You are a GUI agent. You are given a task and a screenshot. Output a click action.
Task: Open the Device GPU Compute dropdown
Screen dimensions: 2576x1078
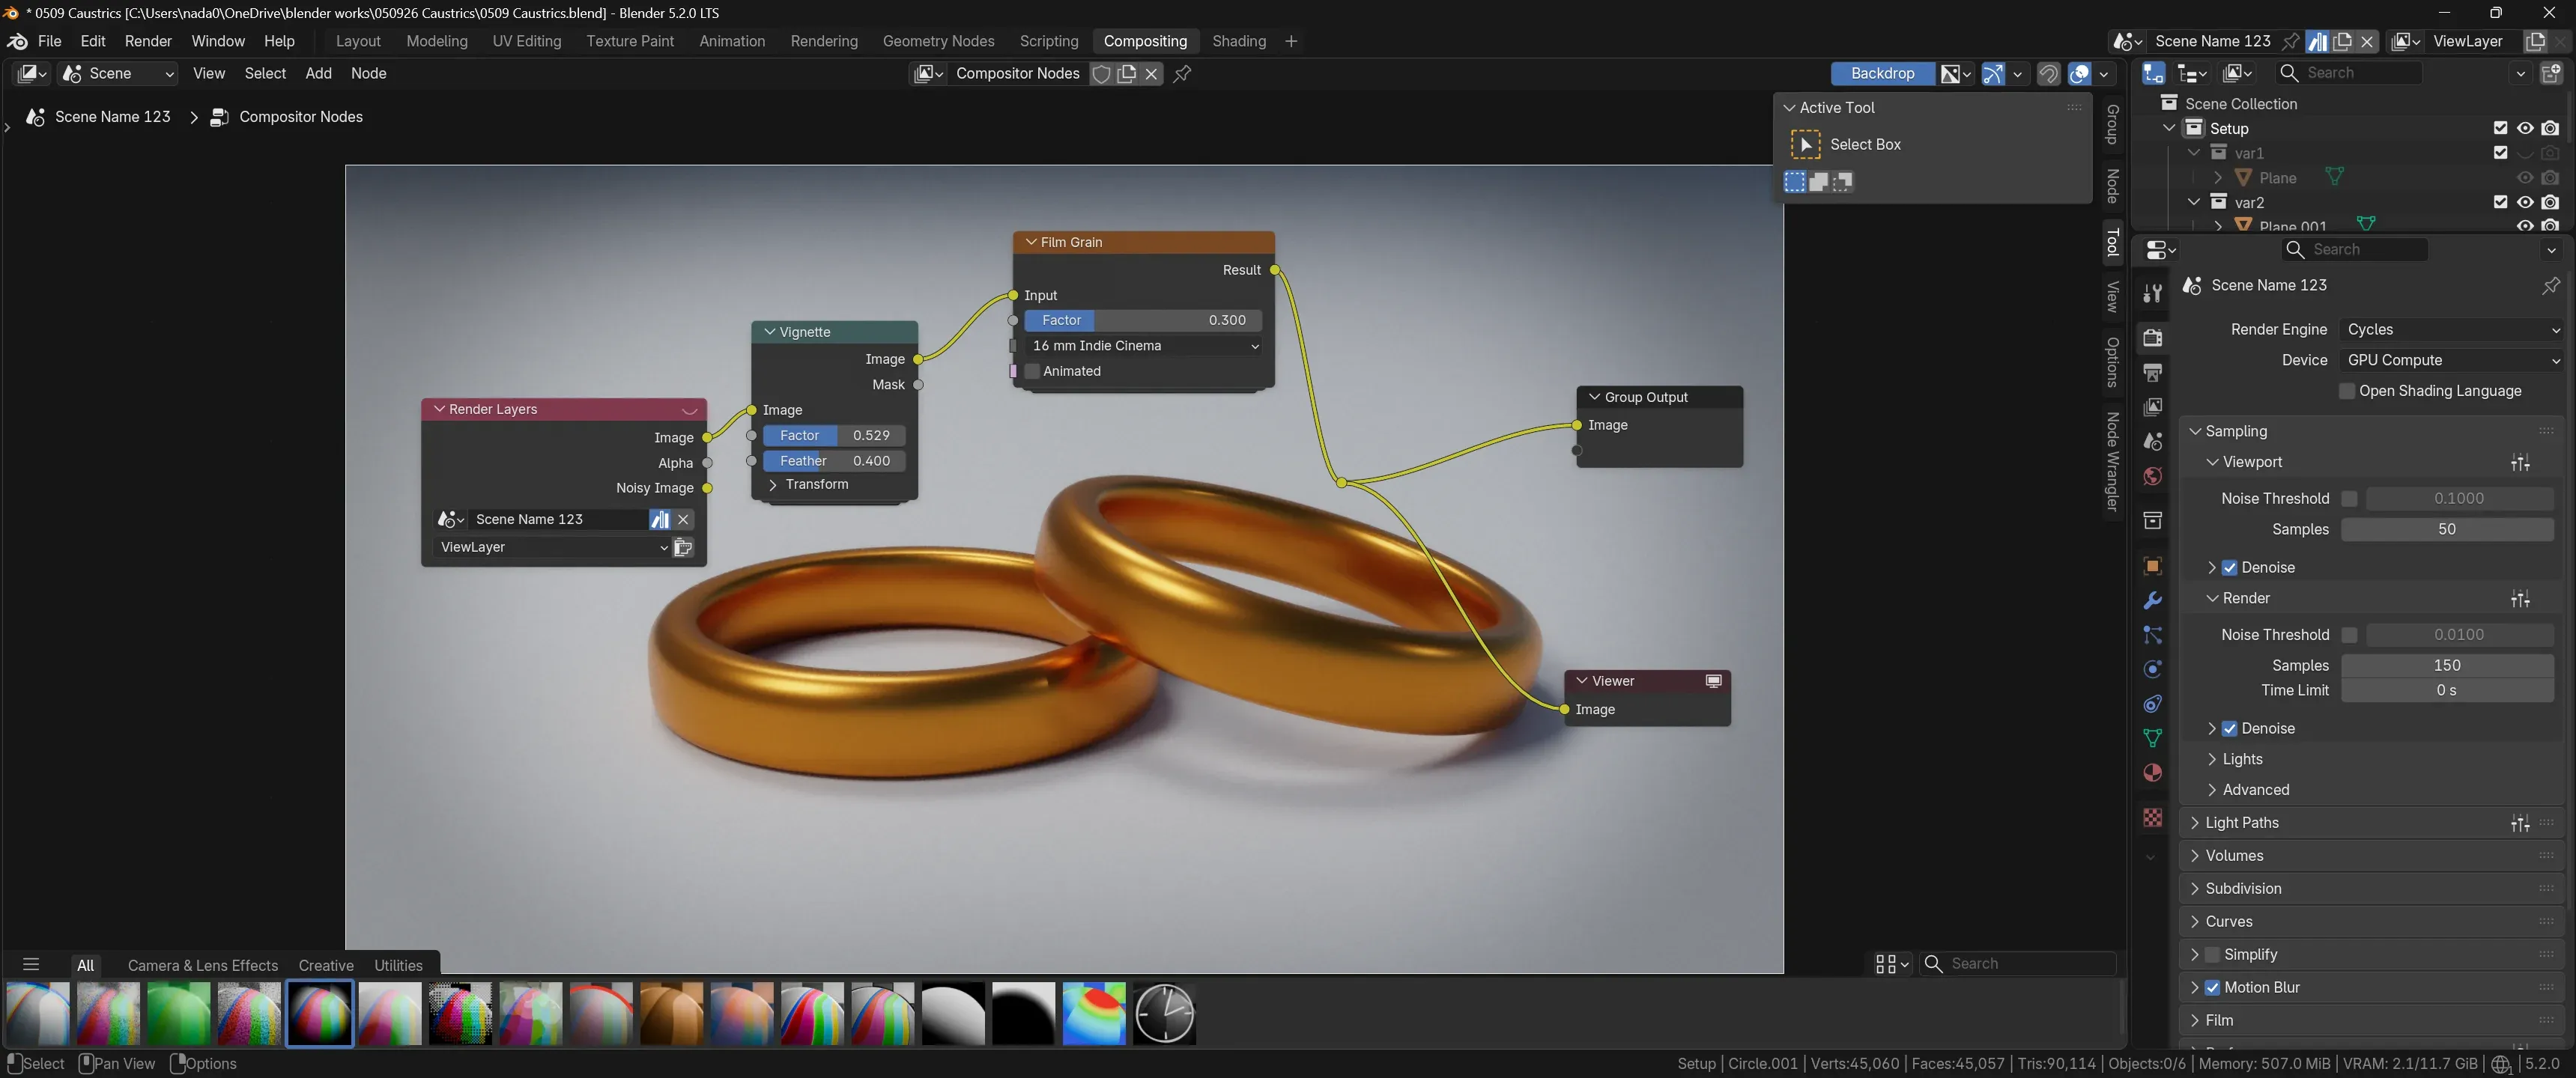point(2451,361)
